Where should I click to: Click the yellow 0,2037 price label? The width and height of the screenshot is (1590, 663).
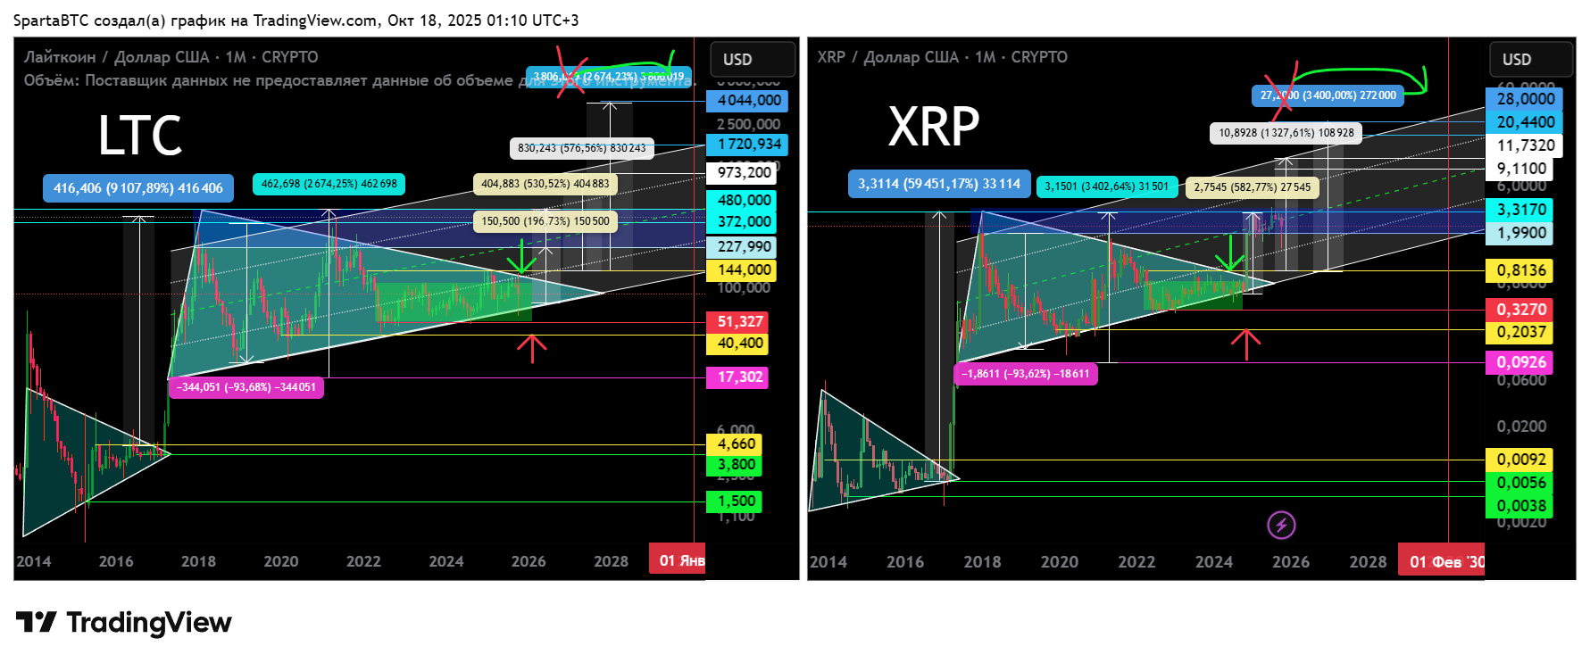coord(1519,332)
